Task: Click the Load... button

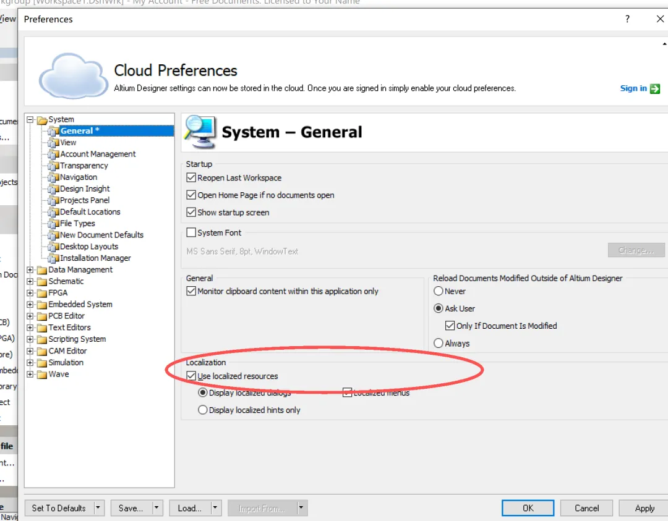Action: pyautogui.click(x=190, y=508)
